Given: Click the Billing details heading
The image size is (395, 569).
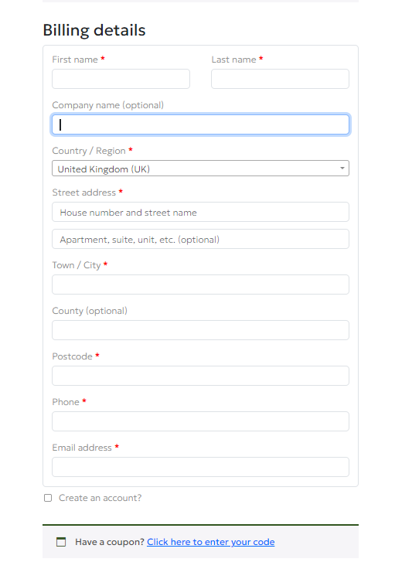Looking at the screenshot, I should pos(94,30).
